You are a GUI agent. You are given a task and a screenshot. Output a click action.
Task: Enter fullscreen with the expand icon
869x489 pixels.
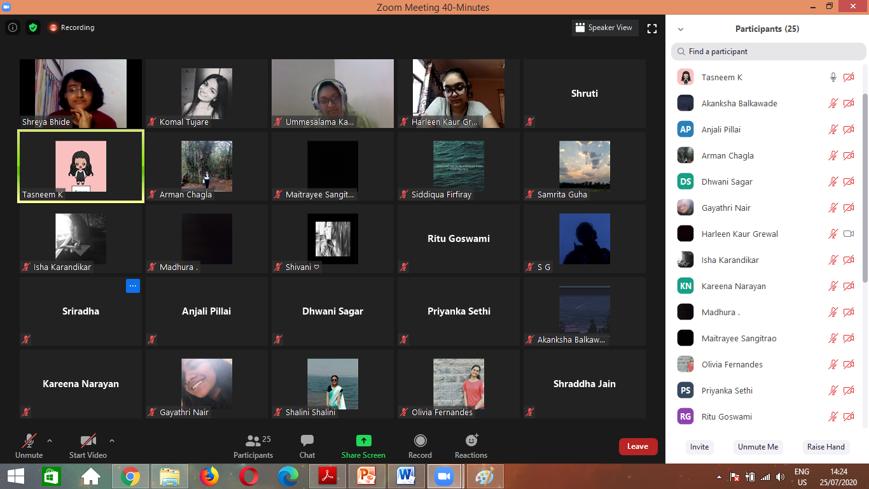[x=651, y=27]
